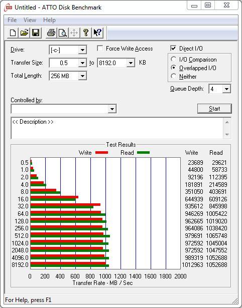The width and height of the screenshot is (242, 308).
Task: Click inside the Description text box
Action: click(117, 128)
